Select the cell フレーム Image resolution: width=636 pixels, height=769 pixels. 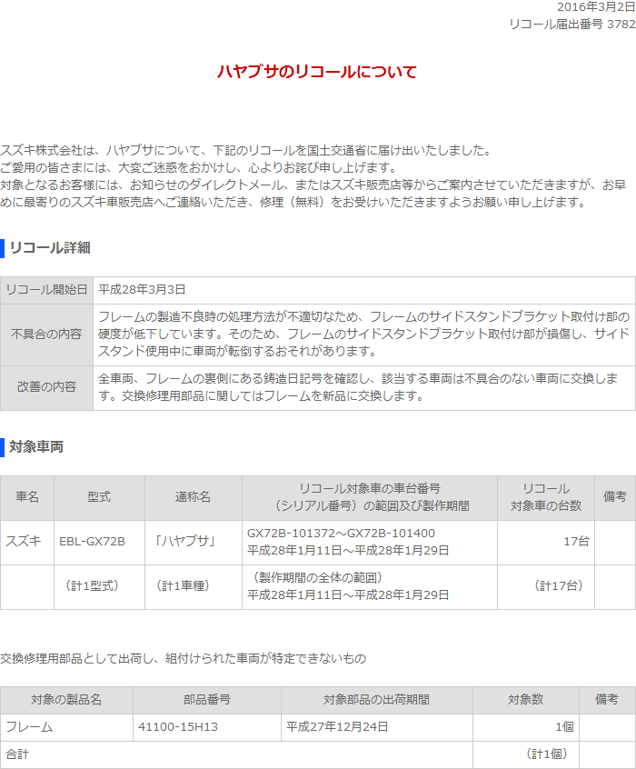click(66, 727)
